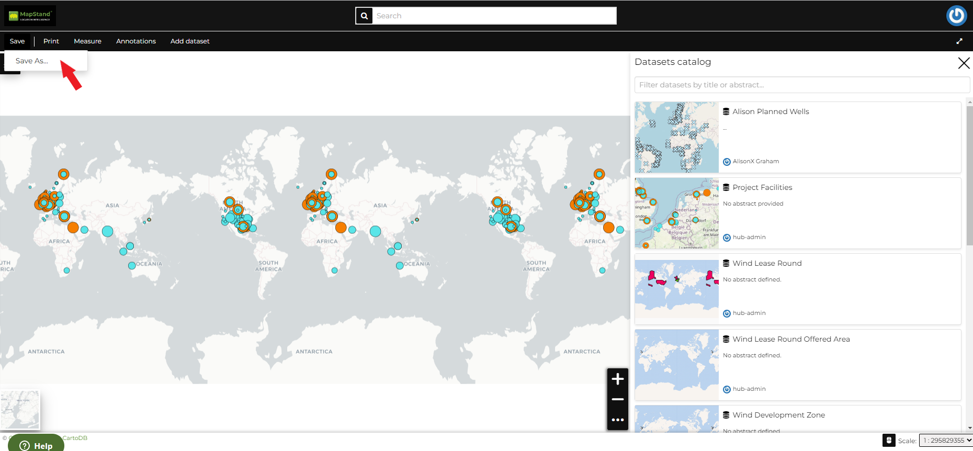
Task: Toggle fullscreen with the expand arrows icon
Action: point(959,41)
